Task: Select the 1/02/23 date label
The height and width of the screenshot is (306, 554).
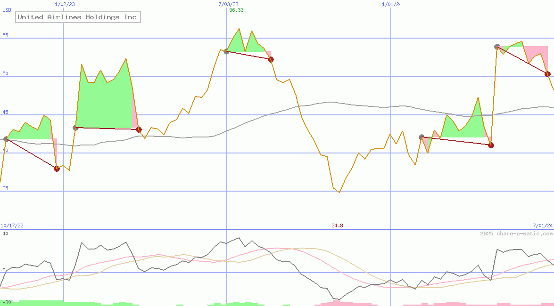Action: coord(65,4)
